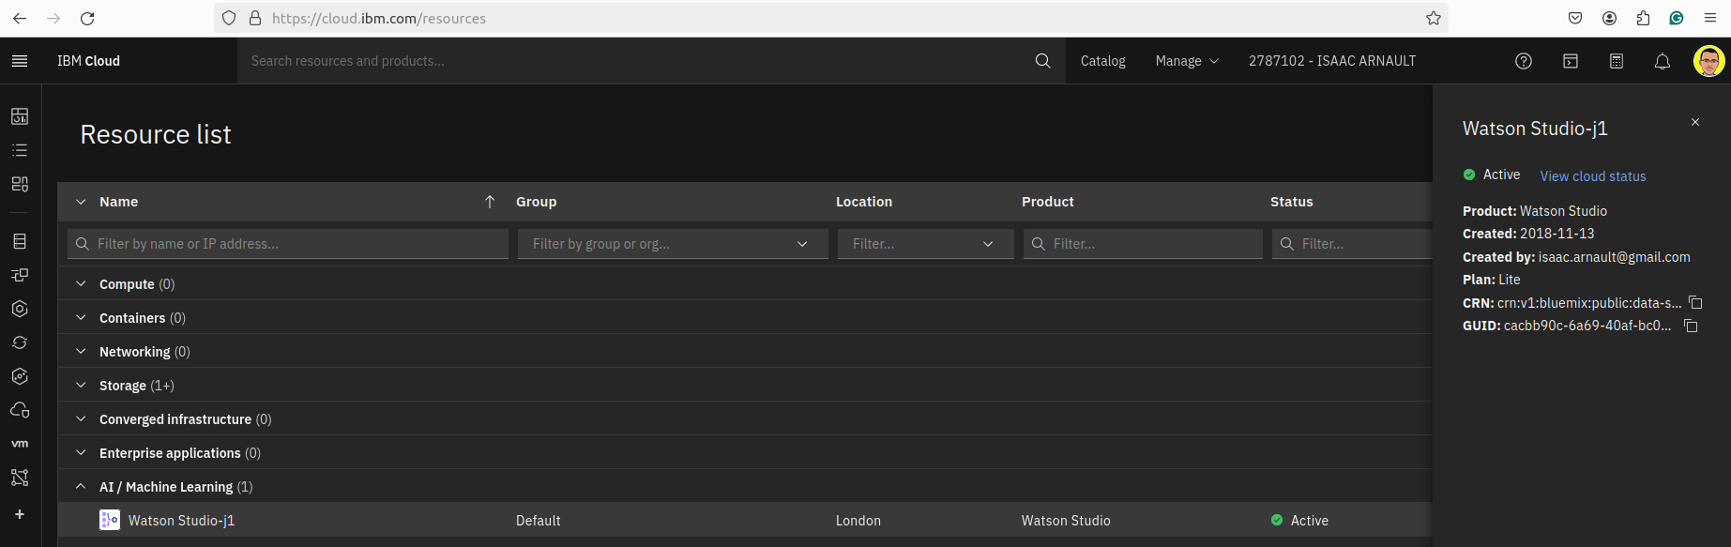The width and height of the screenshot is (1731, 547).
Task: Copy the GUID value to clipboard
Action: coord(1692,326)
